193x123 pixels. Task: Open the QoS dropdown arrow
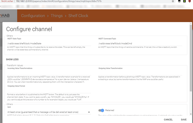click(x=89, y=112)
